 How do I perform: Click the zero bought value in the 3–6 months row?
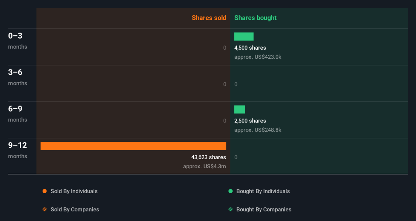coord(236,84)
